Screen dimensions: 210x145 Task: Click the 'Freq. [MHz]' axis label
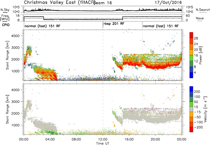click(x=5, y=18)
